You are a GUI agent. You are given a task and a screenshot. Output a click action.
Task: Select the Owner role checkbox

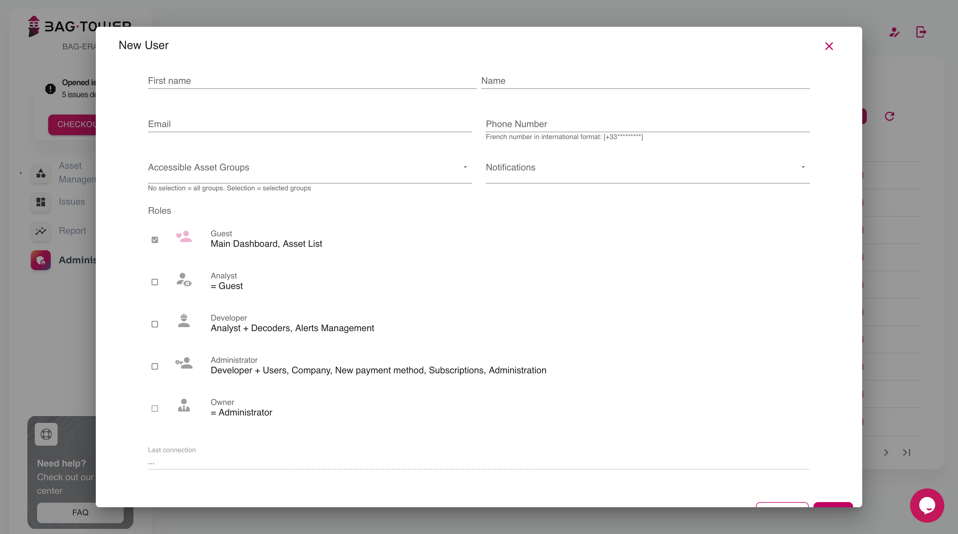pos(155,408)
